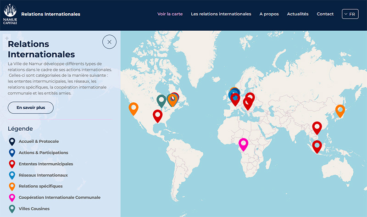Open the red pin in Vietnam
The height and width of the screenshot is (217, 367).
tap(317, 128)
